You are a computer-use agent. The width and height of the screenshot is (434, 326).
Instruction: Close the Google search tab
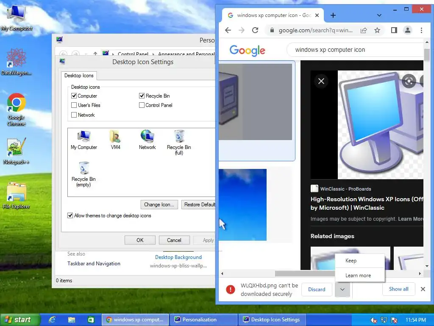[x=317, y=15]
